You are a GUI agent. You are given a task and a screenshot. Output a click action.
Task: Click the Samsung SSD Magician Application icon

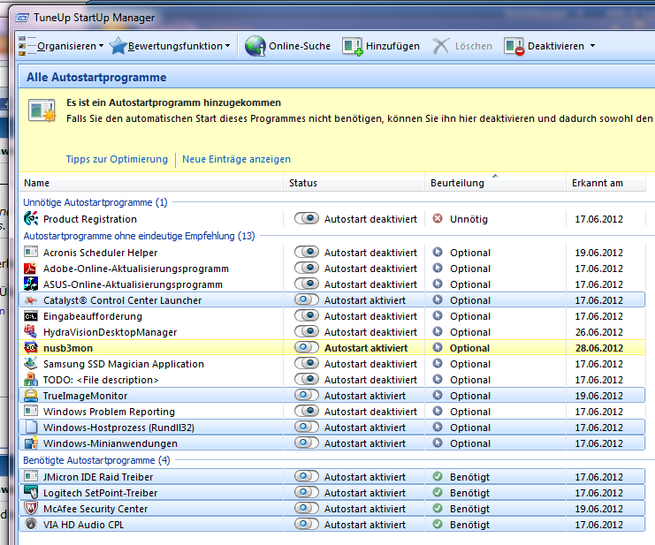(31, 363)
